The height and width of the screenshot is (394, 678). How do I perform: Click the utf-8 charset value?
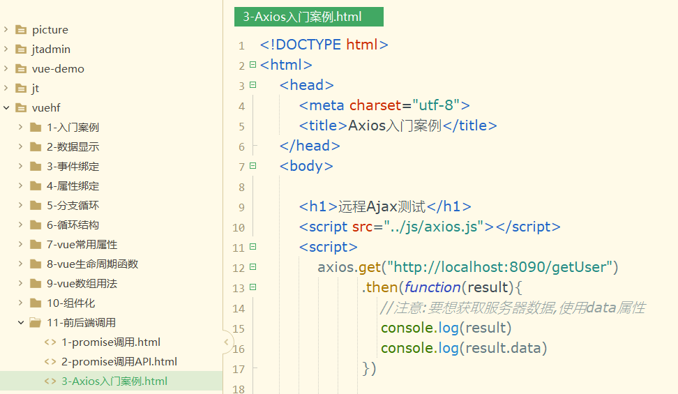[436, 105]
